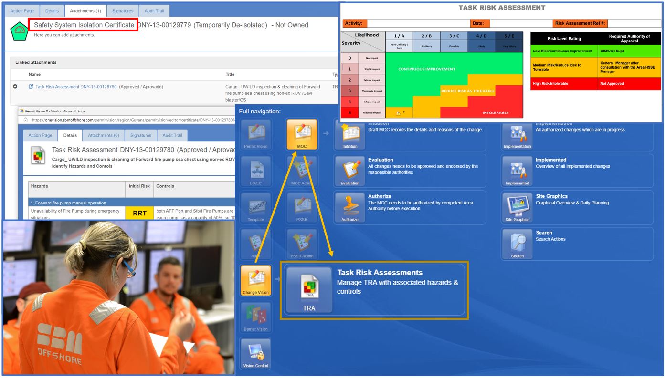The width and height of the screenshot is (666, 378).
Task: Open the Barrier Vision tile
Action: coord(256,317)
